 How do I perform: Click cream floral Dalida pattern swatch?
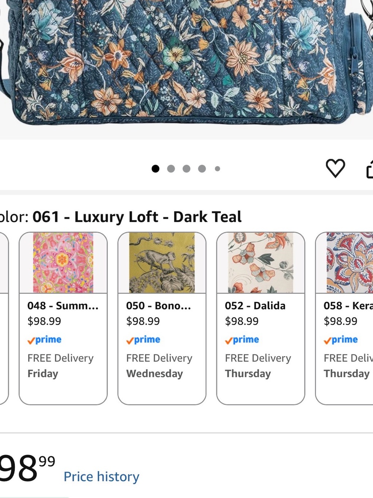point(261,263)
